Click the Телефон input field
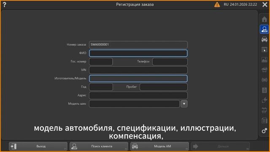The height and width of the screenshot is (152, 270). coord(170,62)
